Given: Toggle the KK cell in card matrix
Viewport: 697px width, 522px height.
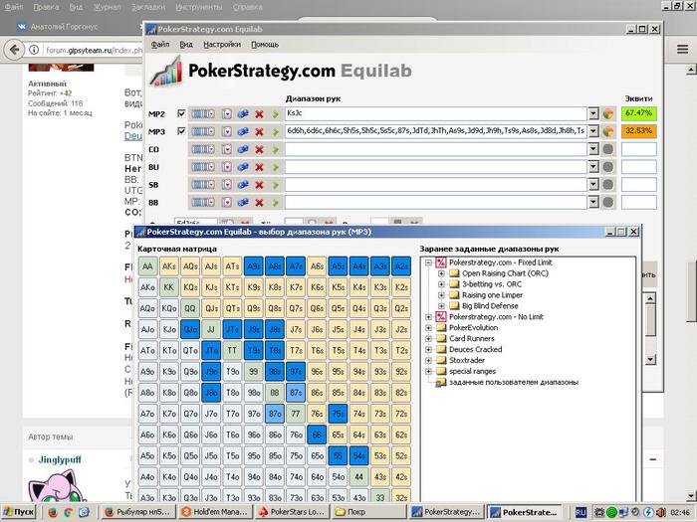Looking at the screenshot, I should click(169, 287).
